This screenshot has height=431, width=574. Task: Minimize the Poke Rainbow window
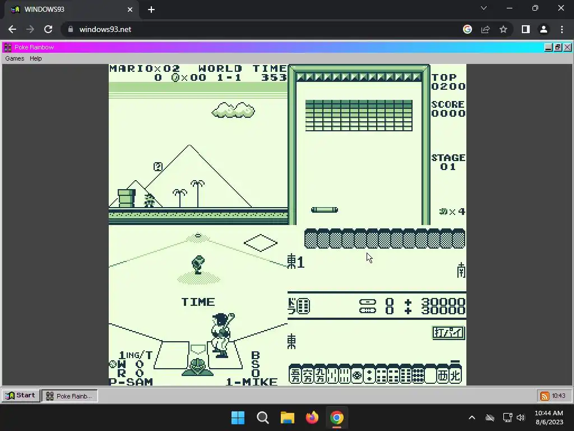click(548, 47)
